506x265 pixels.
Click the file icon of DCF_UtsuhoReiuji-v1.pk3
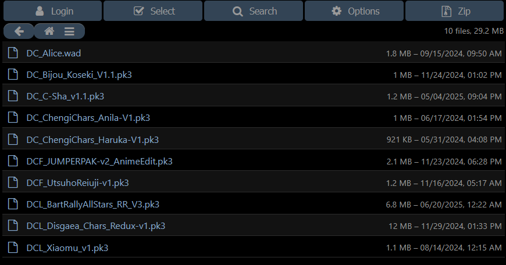(x=13, y=182)
